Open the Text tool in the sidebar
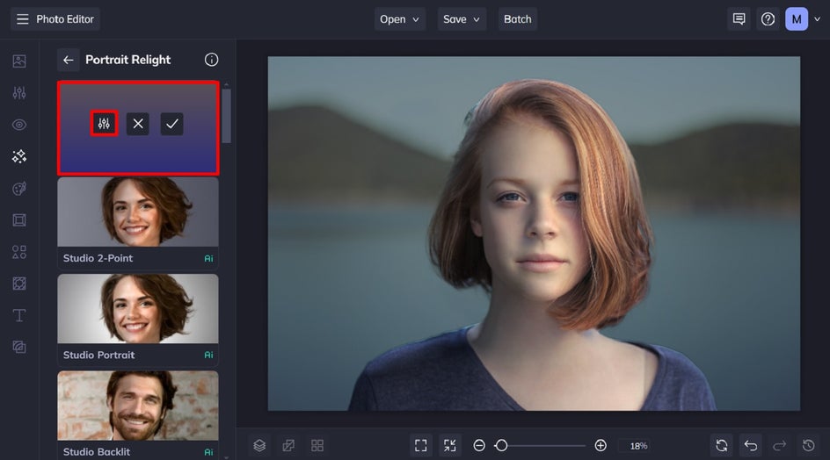 (19, 315)
